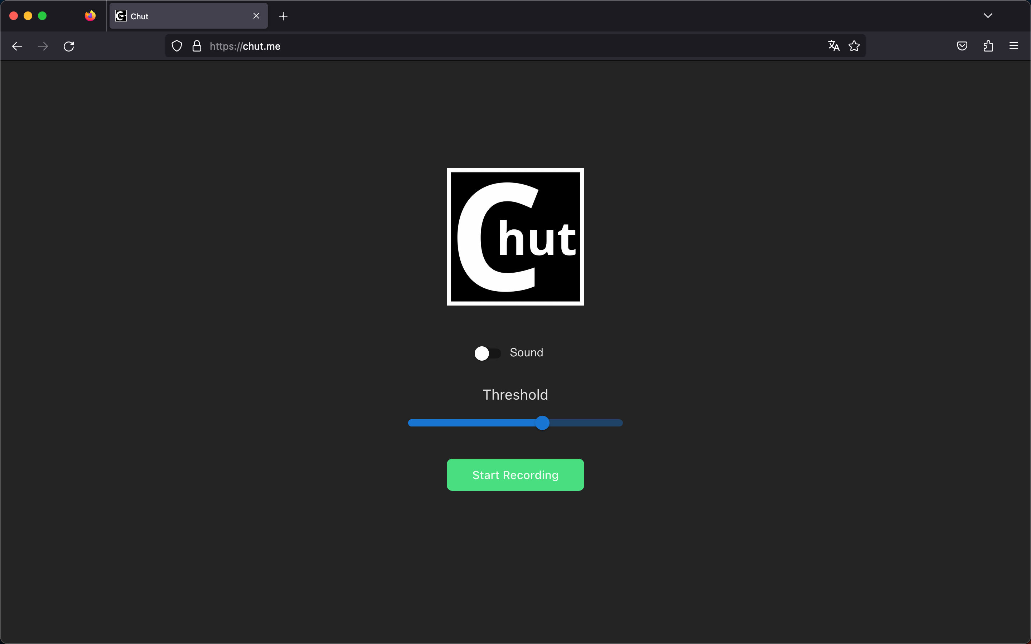
Task: Open the tracking protection shield icon
Action: pos(177,46)
